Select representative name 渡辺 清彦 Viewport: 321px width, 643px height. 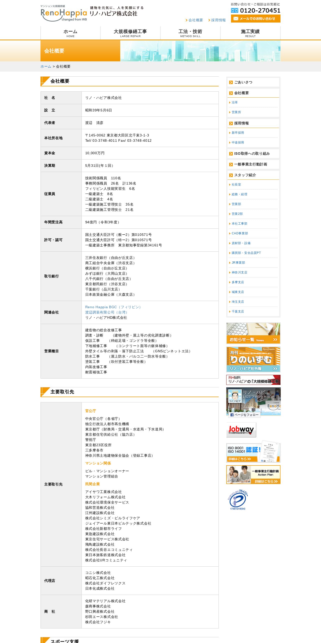(x=94, y=123)
